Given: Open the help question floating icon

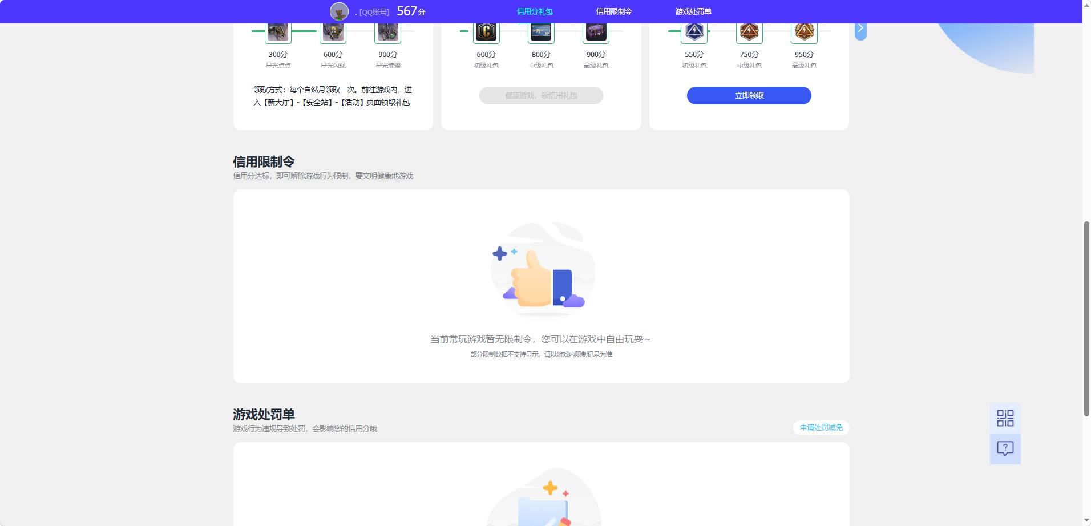Looking at the screenshot, I should pos(1005,448).
